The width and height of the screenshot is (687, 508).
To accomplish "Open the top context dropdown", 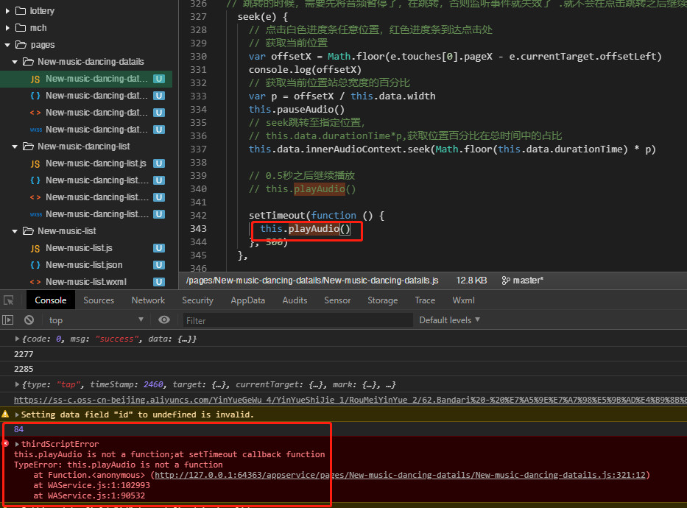I will 96,320.
